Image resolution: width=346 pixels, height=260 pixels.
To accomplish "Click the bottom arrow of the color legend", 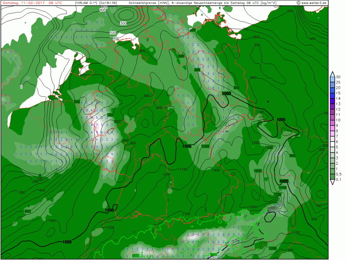I will [x=332, y=182].
